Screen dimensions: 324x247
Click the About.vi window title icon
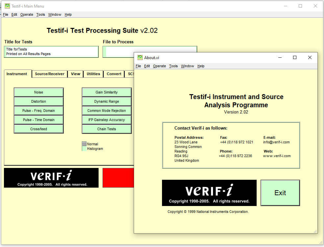coord(140,57)
